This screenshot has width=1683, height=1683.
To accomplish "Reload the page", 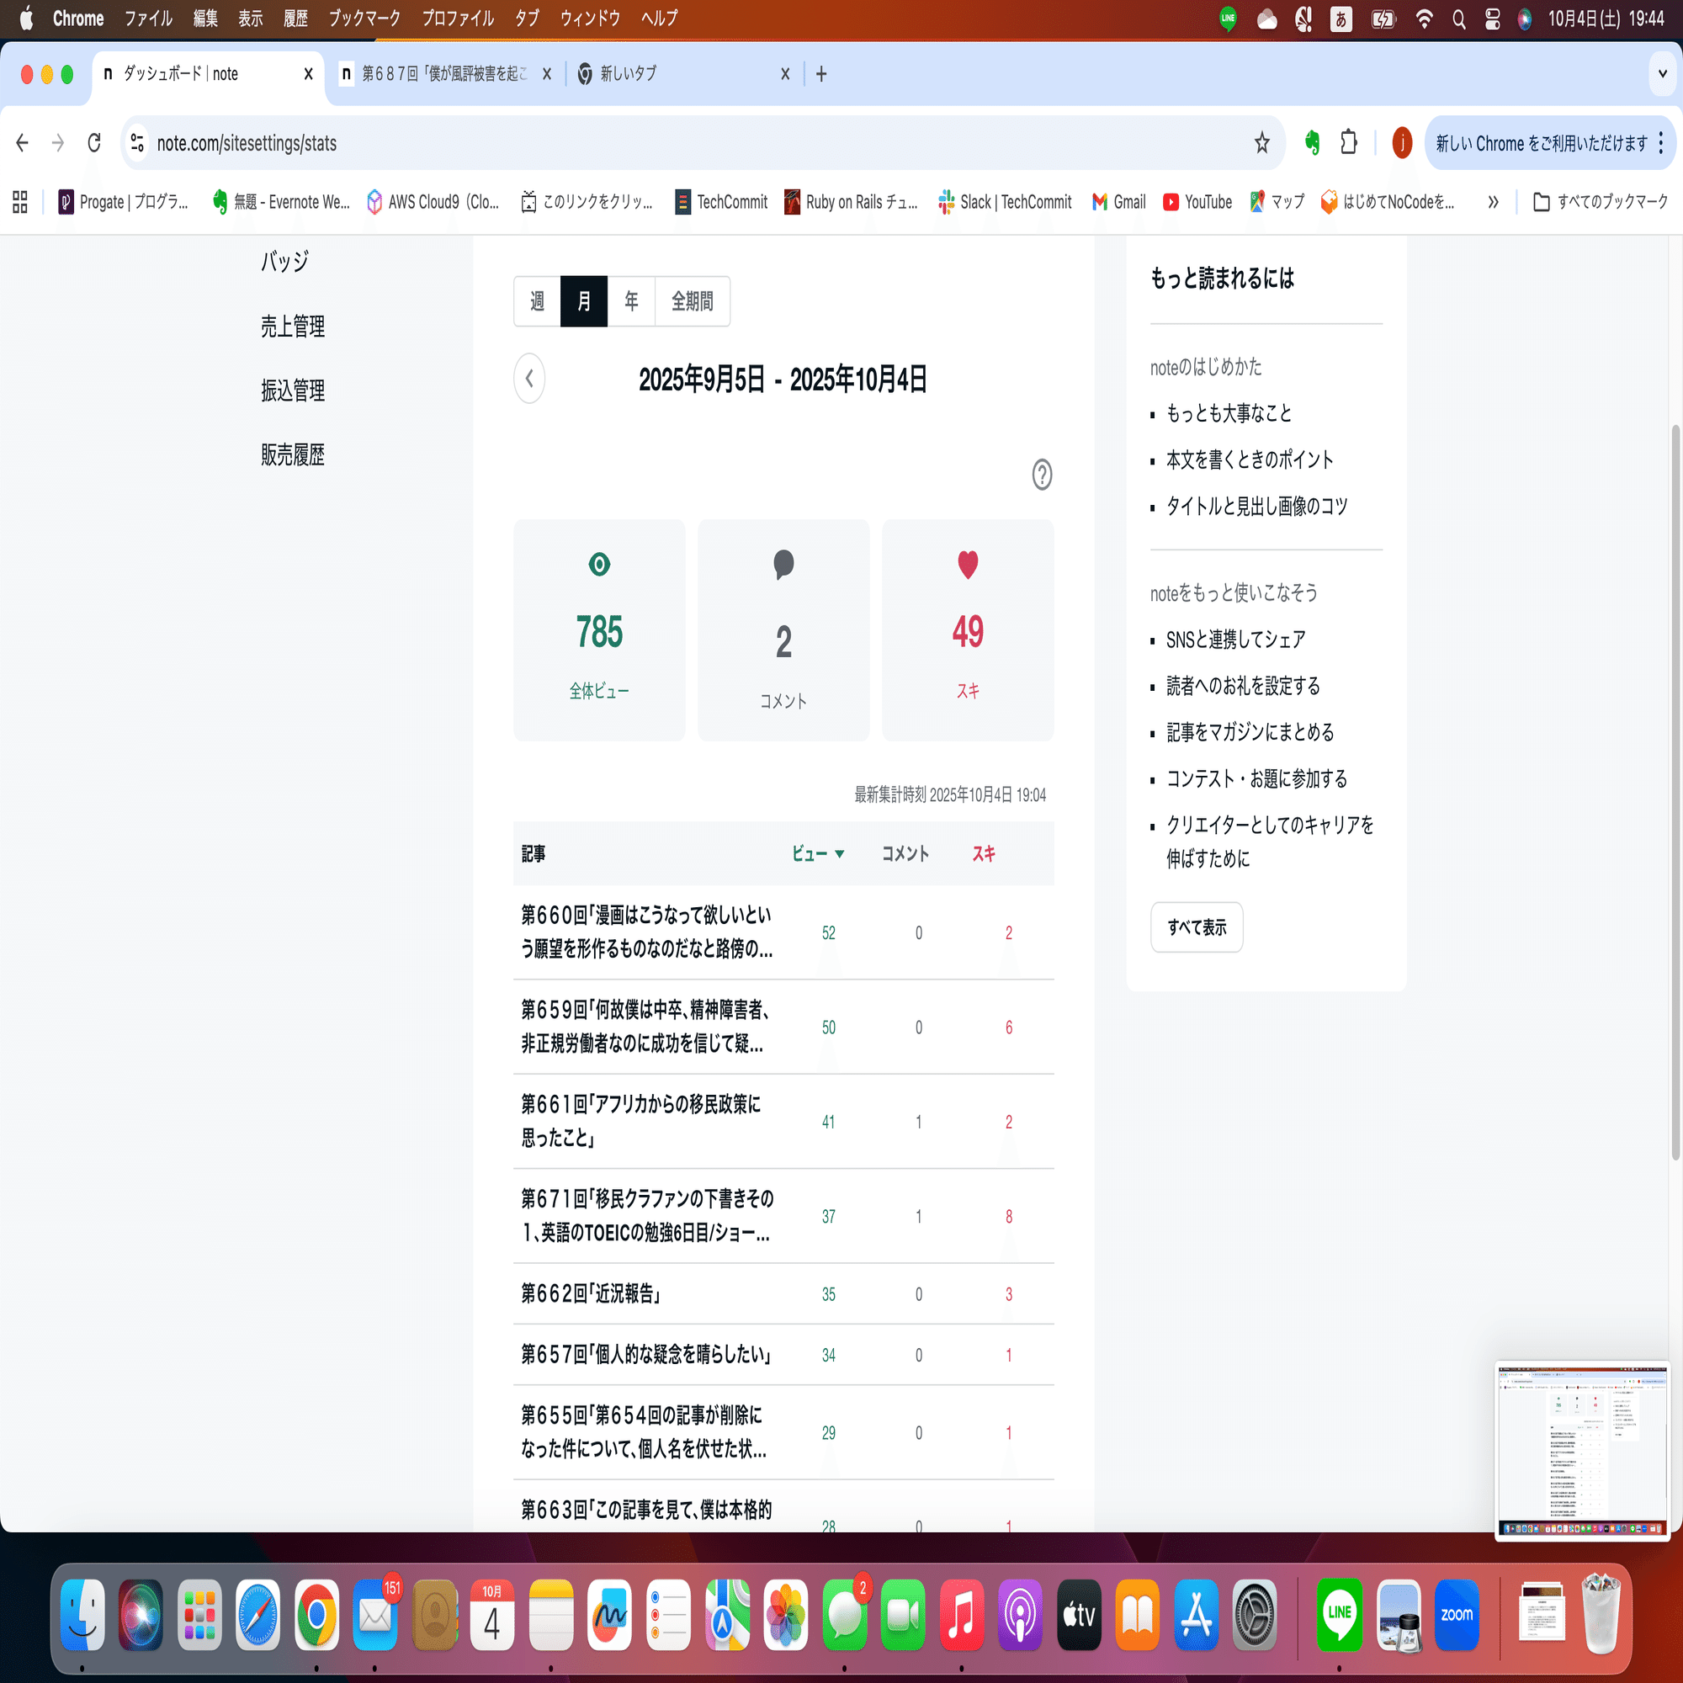I will (x=94, y=143).
